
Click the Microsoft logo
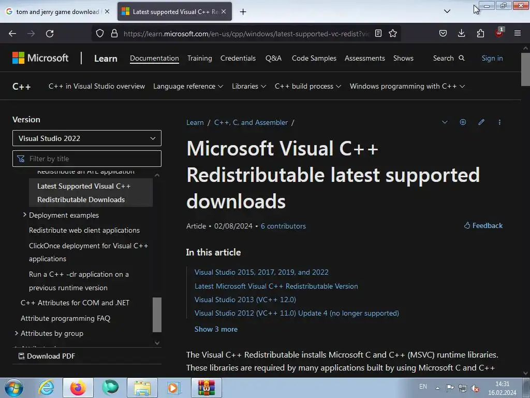(40, 58)
